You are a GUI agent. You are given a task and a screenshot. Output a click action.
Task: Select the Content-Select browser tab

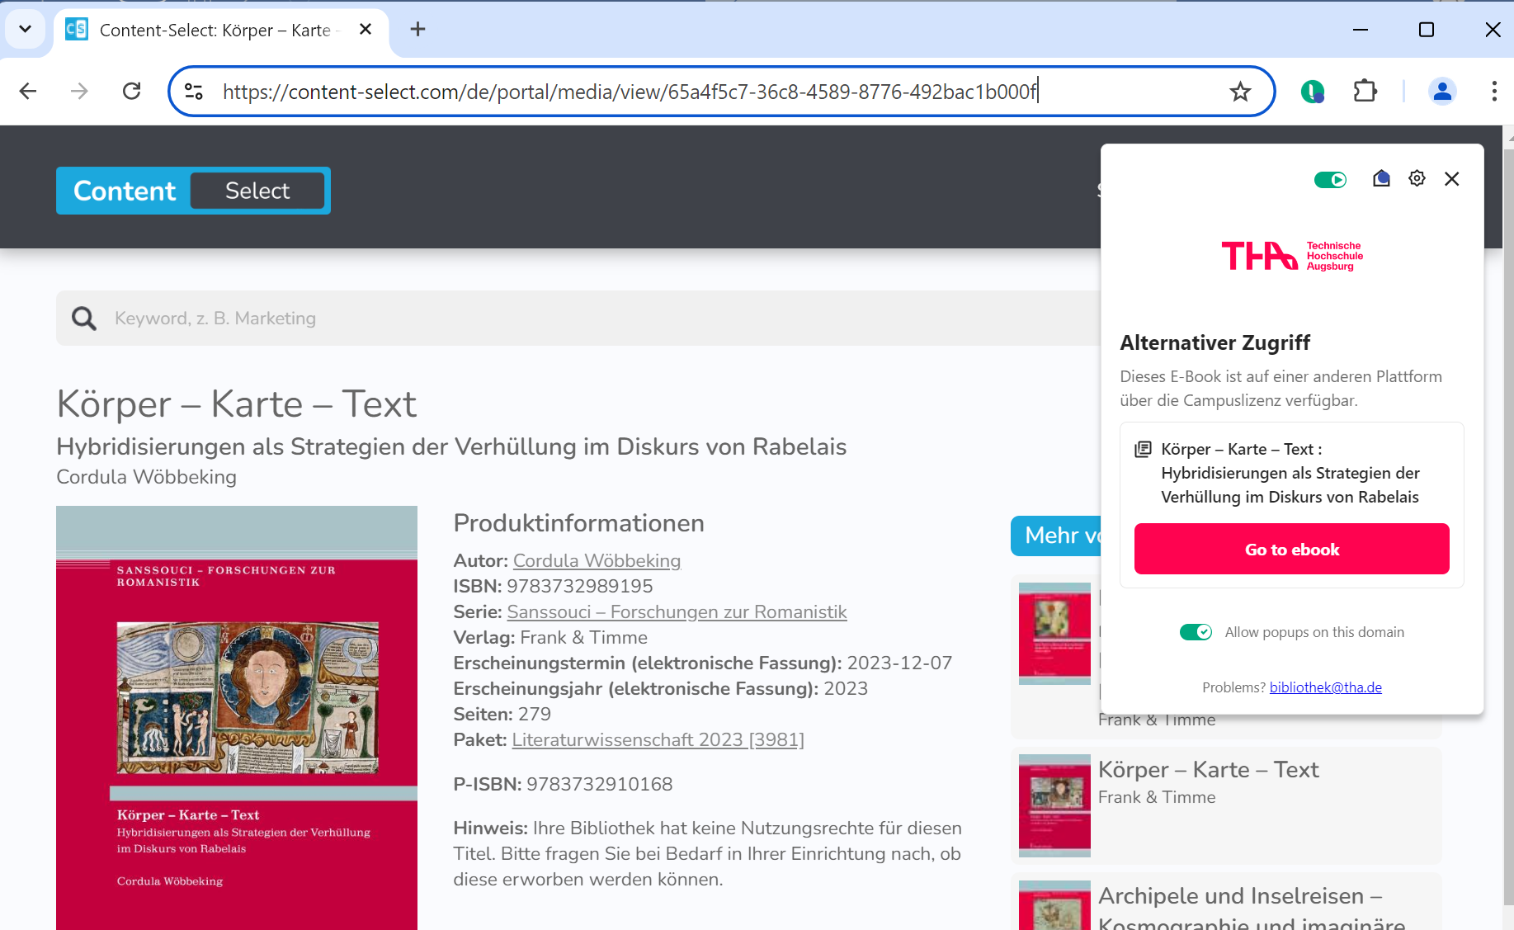coord(215,31)
